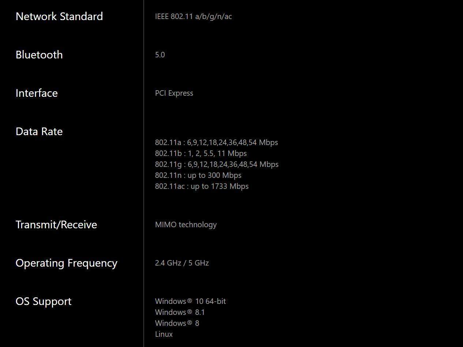The image size is (463, 347).
Task: Select the Windows 10 64-bit entry
Action: (190, 301)
